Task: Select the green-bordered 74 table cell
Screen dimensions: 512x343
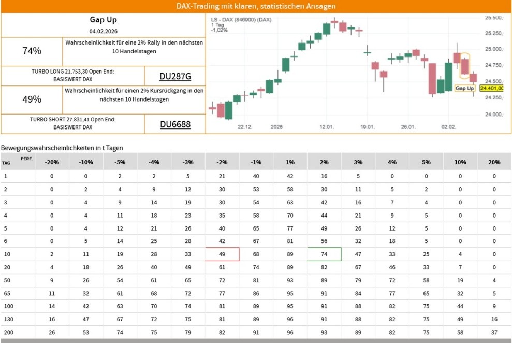Action: [324, 254]
